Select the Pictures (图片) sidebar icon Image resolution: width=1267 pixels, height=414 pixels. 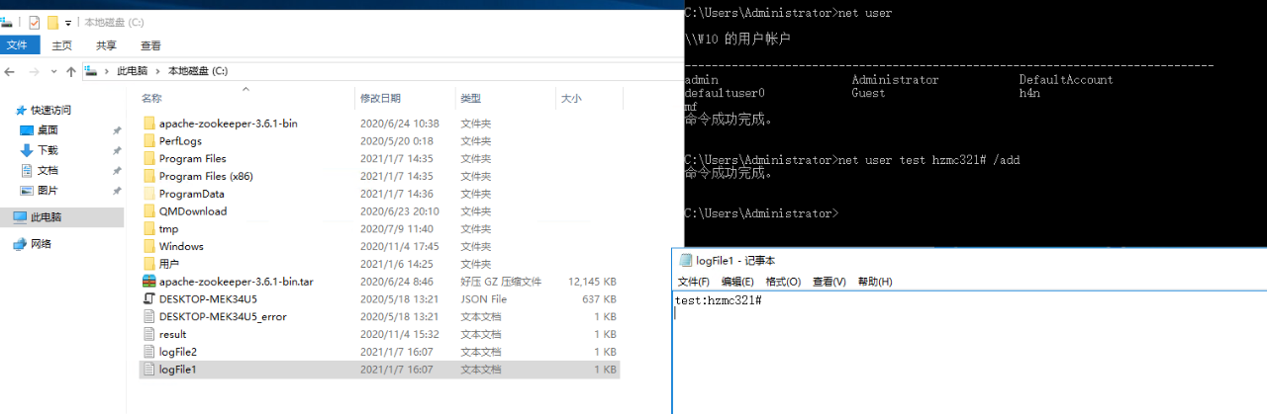click(x=28, y=191)
